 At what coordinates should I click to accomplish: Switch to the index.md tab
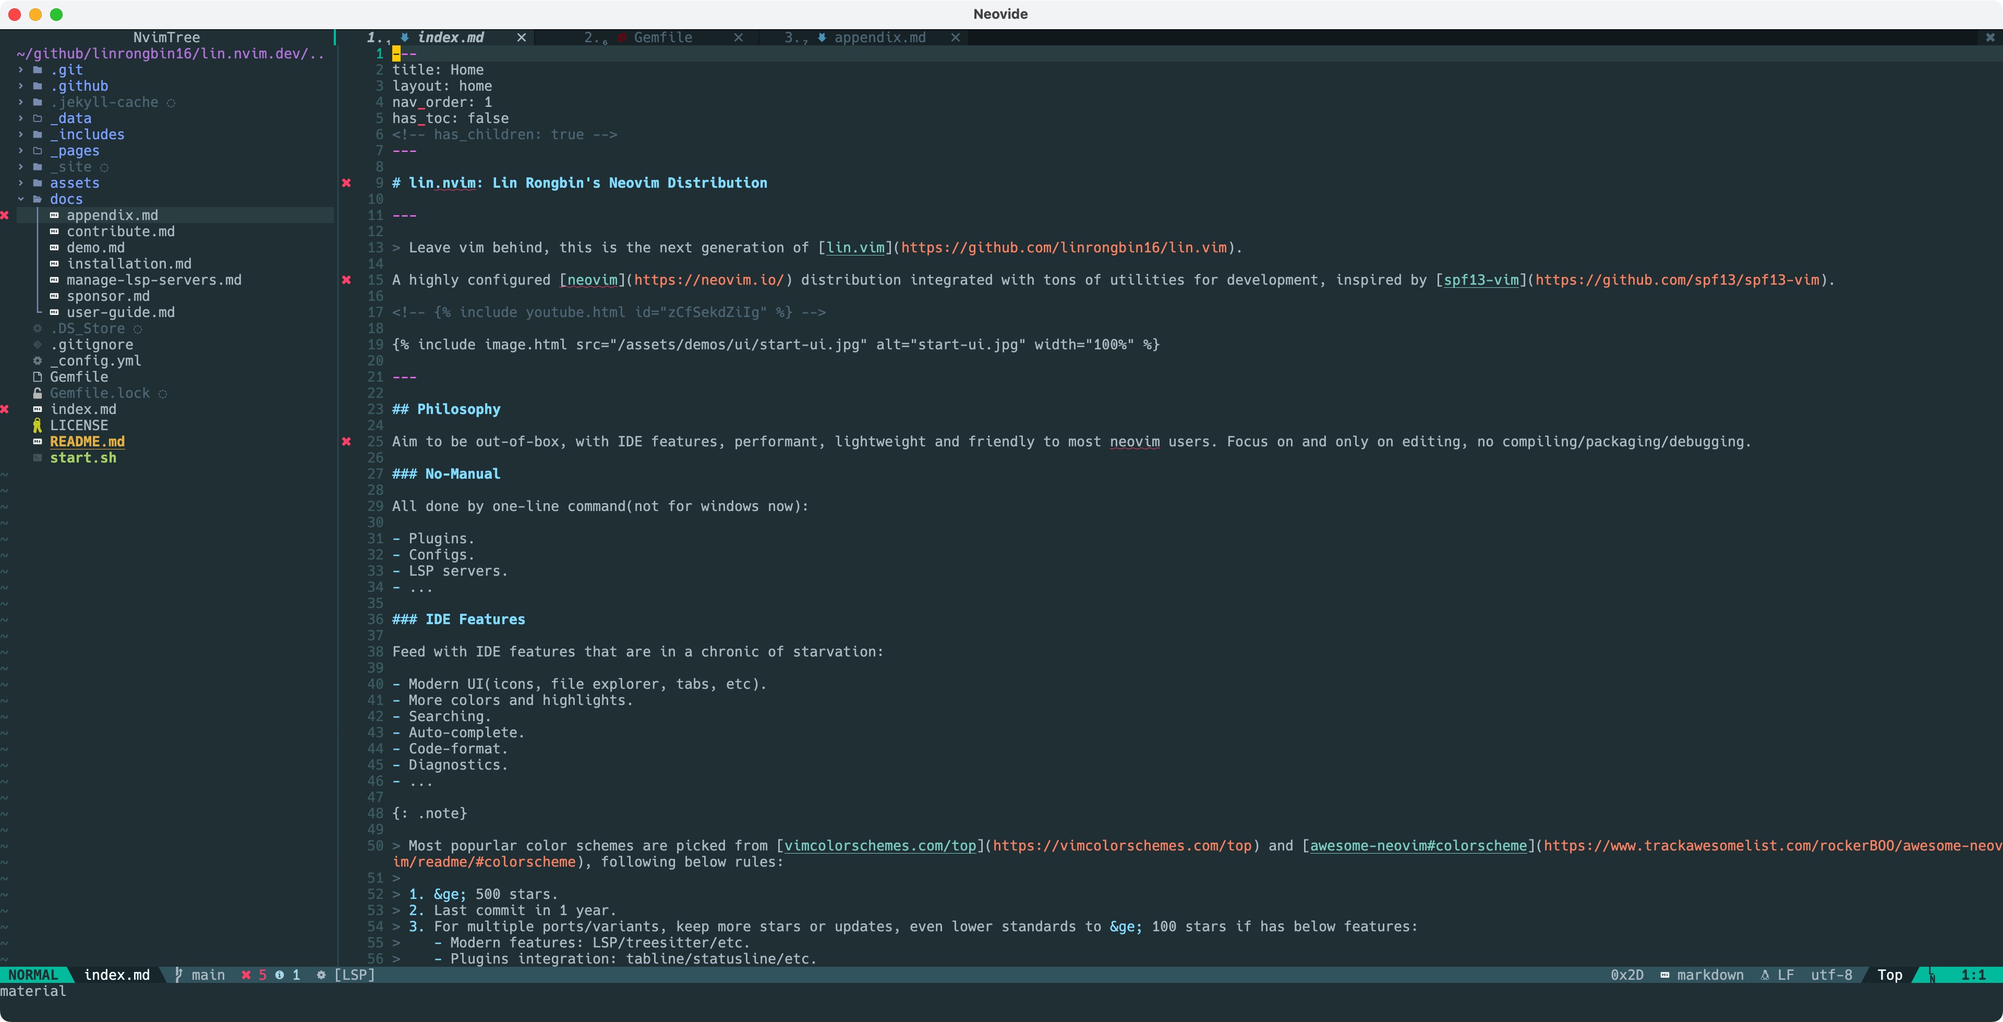point(450,38)
